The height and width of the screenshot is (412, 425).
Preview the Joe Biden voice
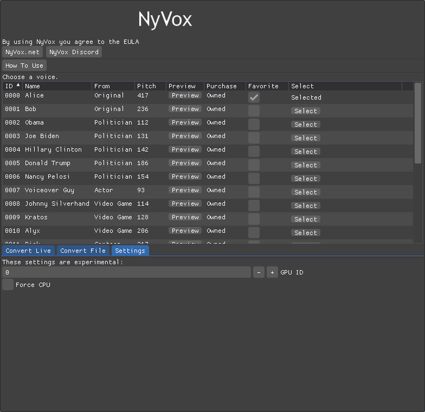click(185, 136)
